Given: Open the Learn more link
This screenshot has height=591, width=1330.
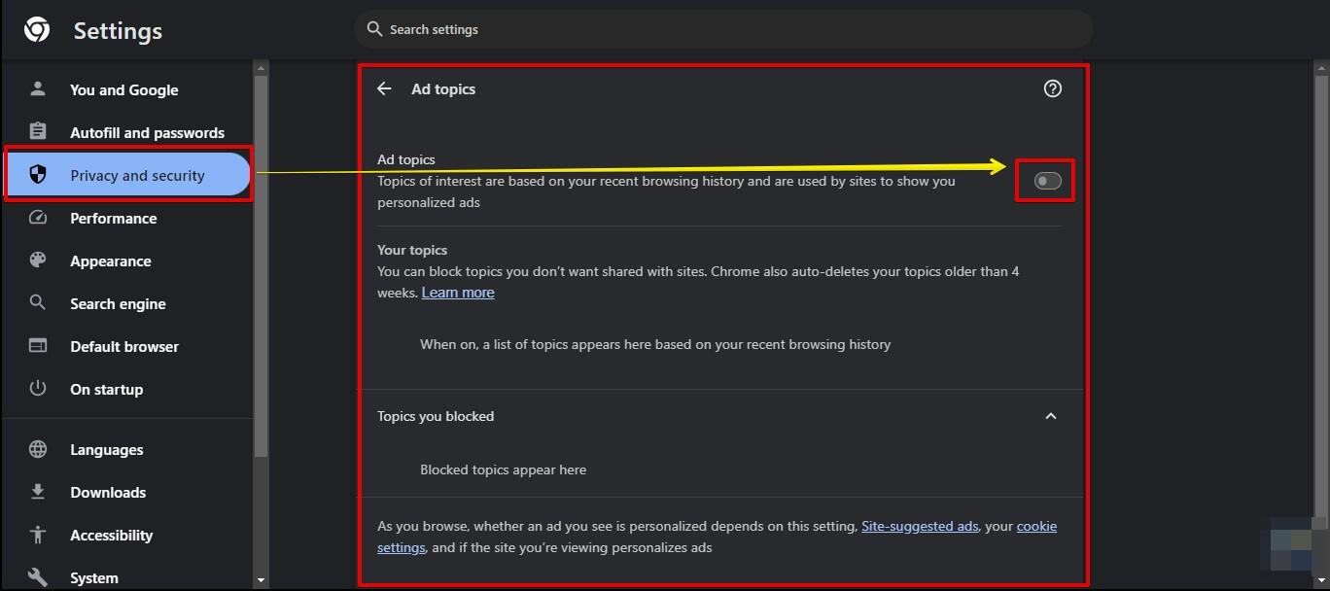Looking at the screenshot, I should pos(458,293).
